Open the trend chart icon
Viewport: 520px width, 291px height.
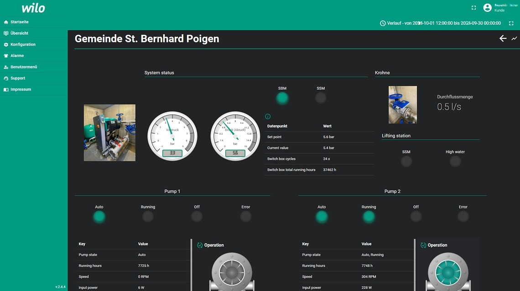pos(514,39)
